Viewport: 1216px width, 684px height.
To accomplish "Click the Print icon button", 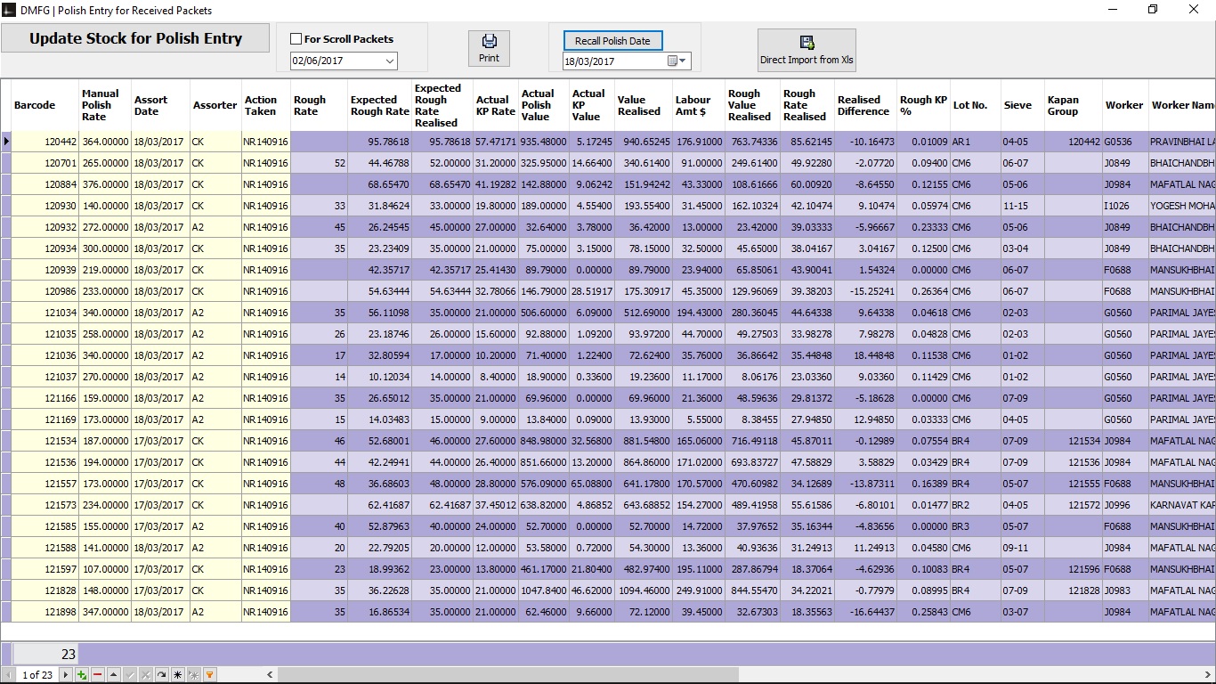I will pos(489,48).
